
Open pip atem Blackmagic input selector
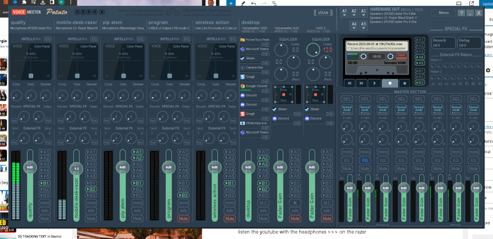(x=123, y=28)
